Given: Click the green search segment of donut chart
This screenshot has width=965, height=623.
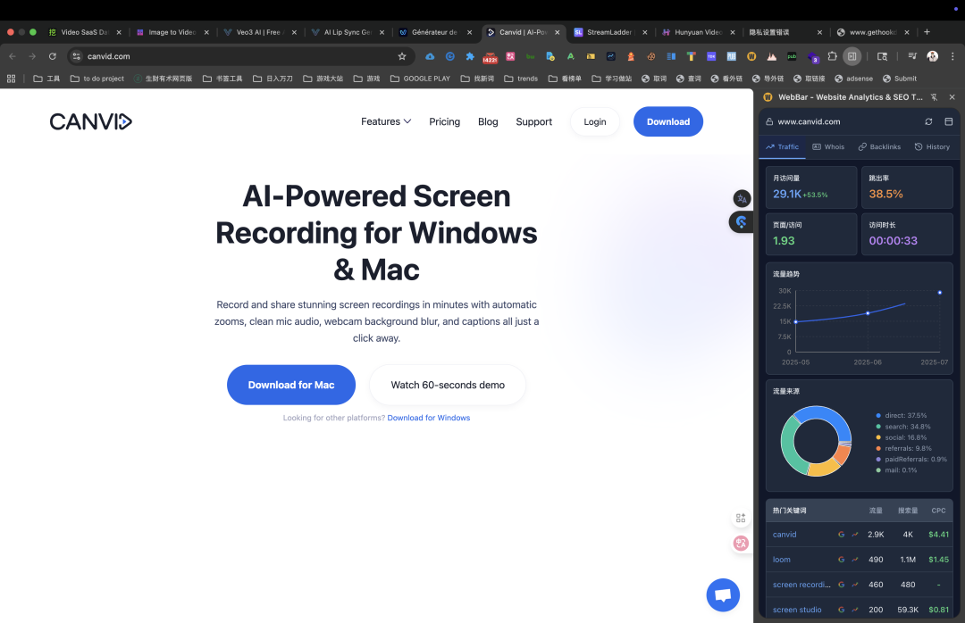Looking at the screenshot, I should (x=790, y=446).
